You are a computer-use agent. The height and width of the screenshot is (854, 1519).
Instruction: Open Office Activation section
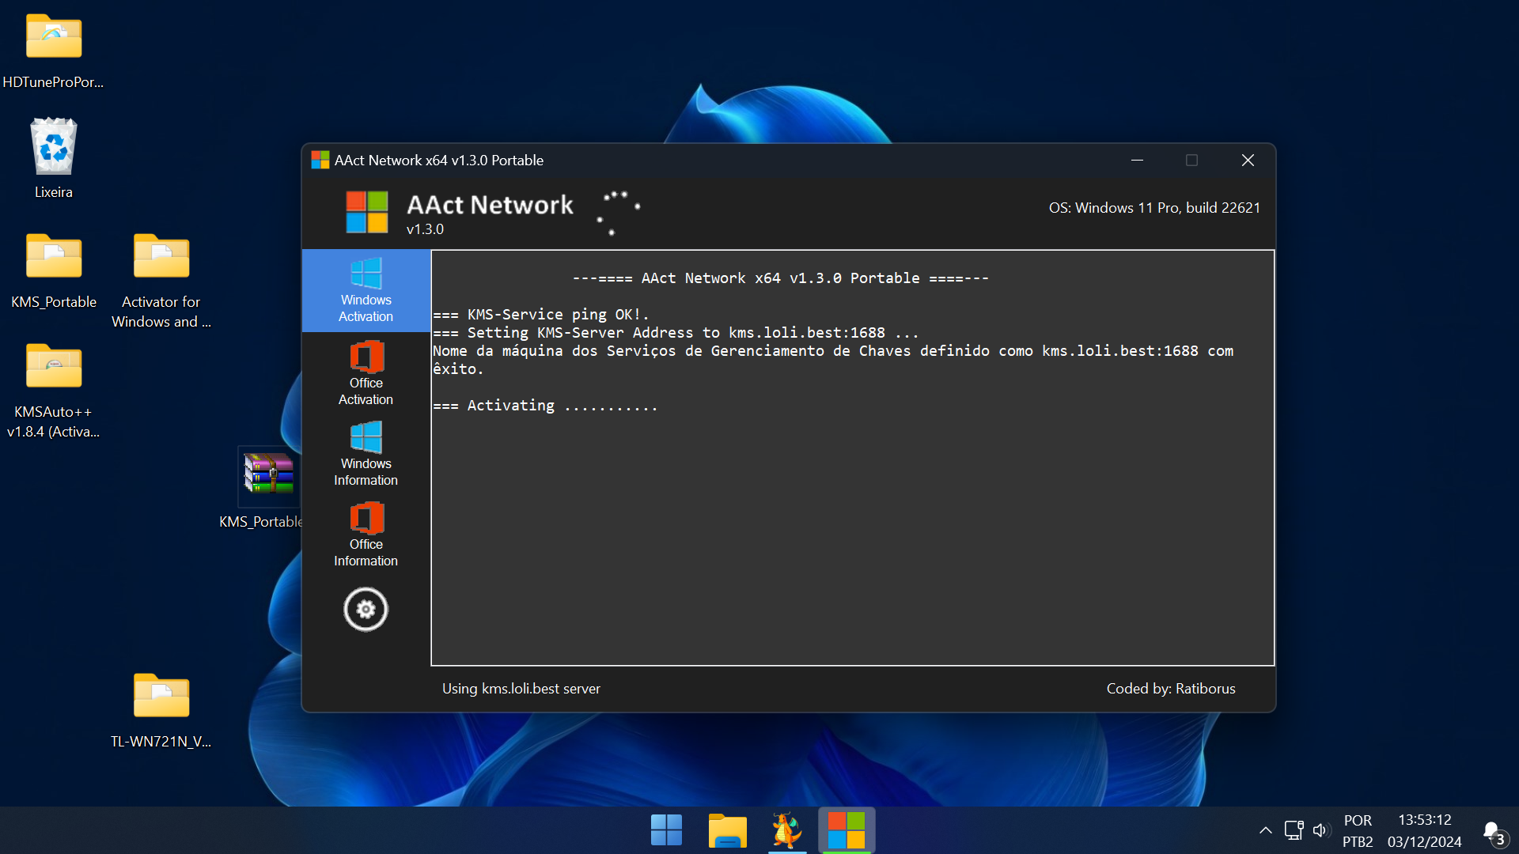(x=366, y=373)
